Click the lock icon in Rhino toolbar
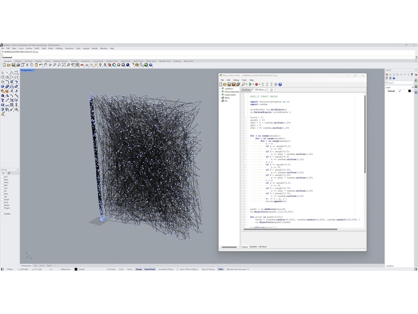 tap(104, 65)
